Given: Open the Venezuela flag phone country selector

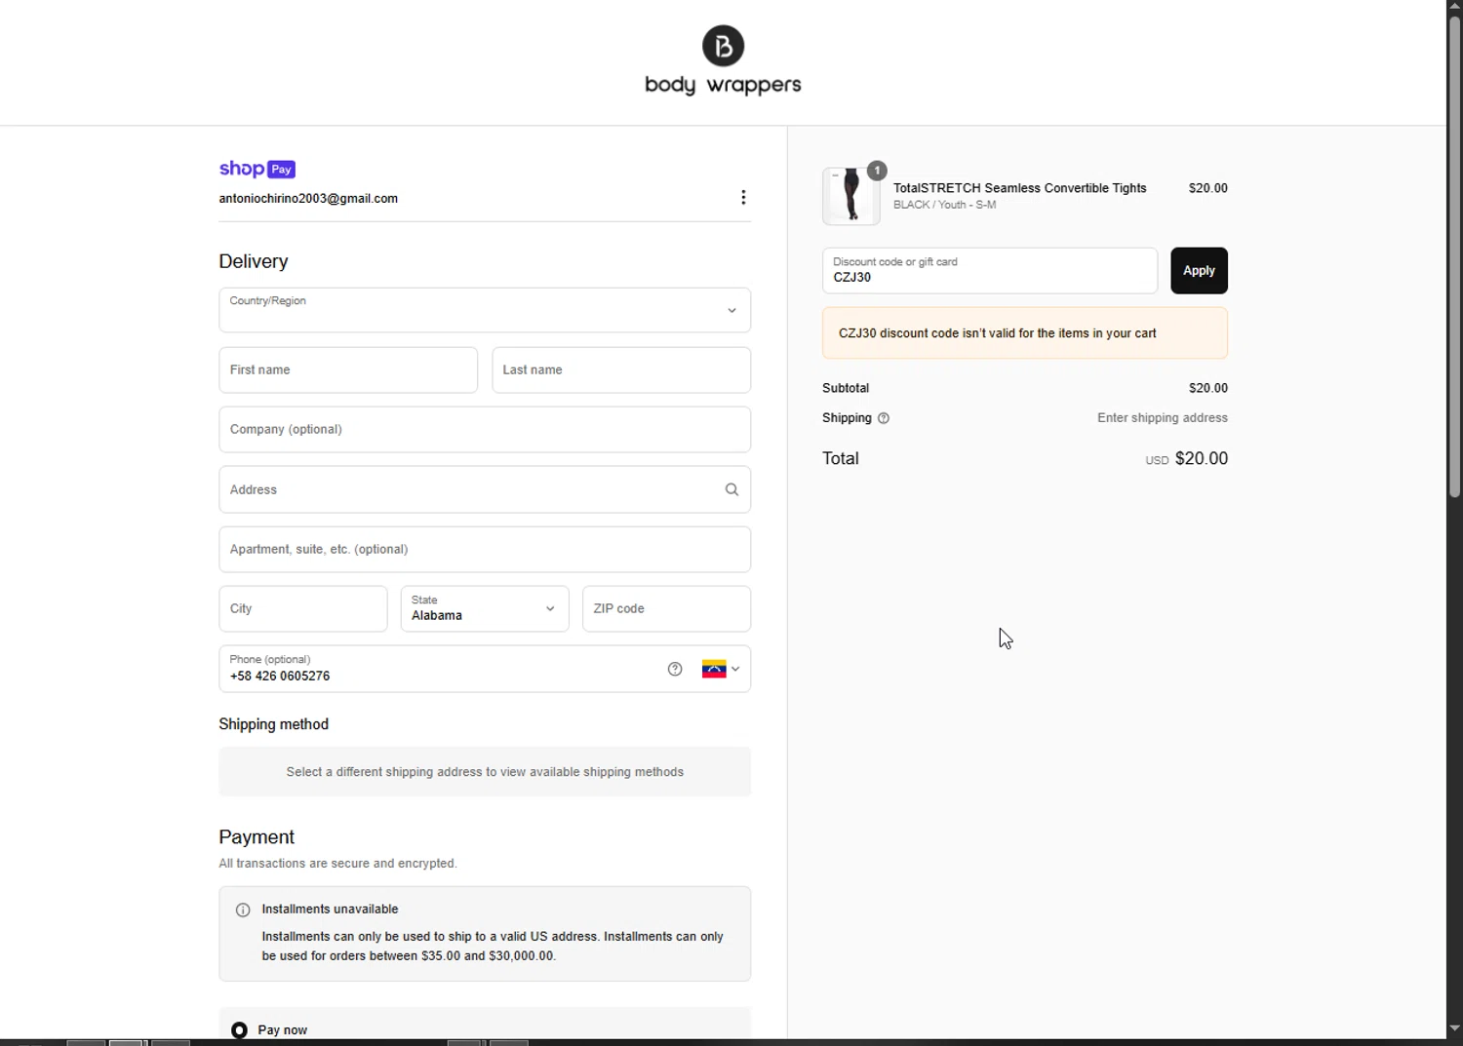Looking at the screenshot, I should click(721, 669).
